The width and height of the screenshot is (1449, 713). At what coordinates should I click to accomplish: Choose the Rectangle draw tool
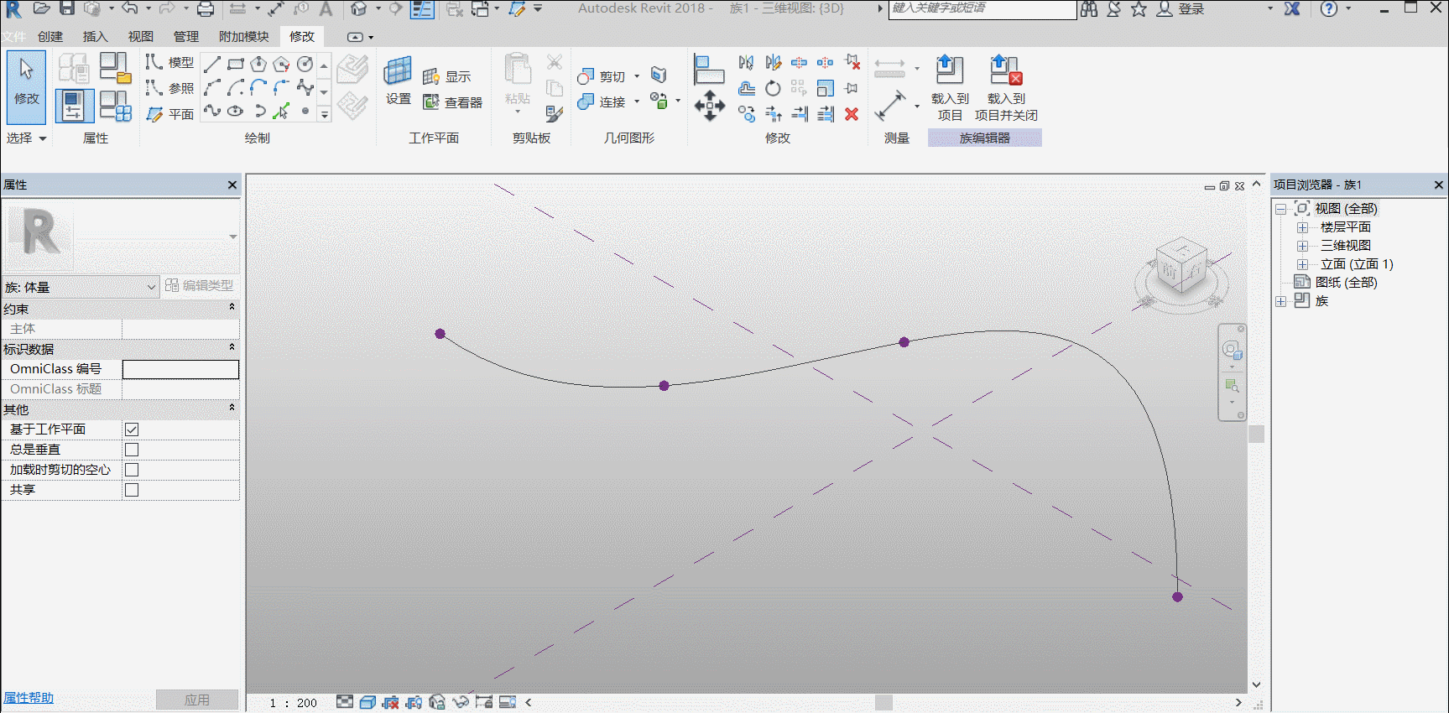point(236,64)
